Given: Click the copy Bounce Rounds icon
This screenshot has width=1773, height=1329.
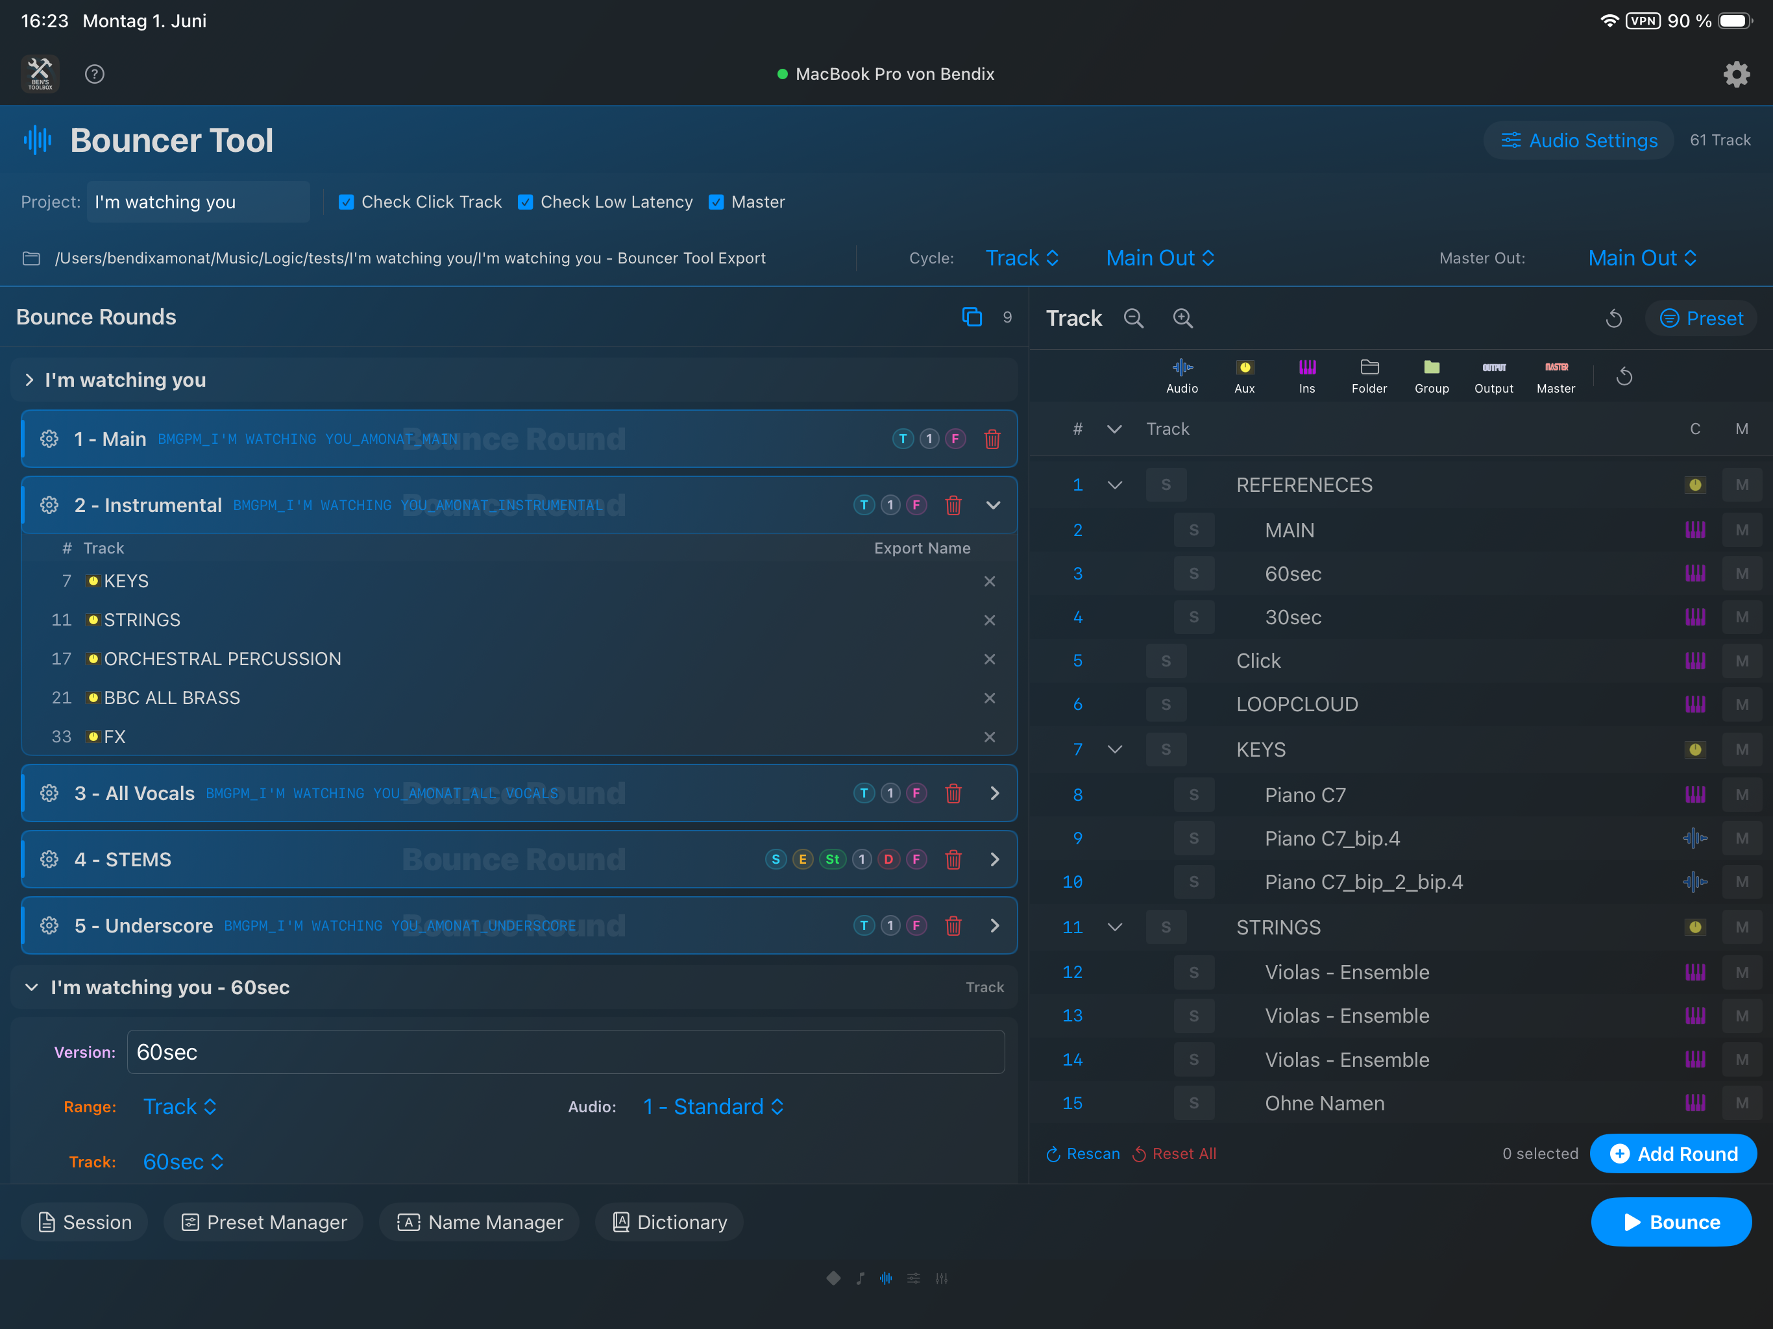Looking at the screenshot, I should [x=972, y=317].
